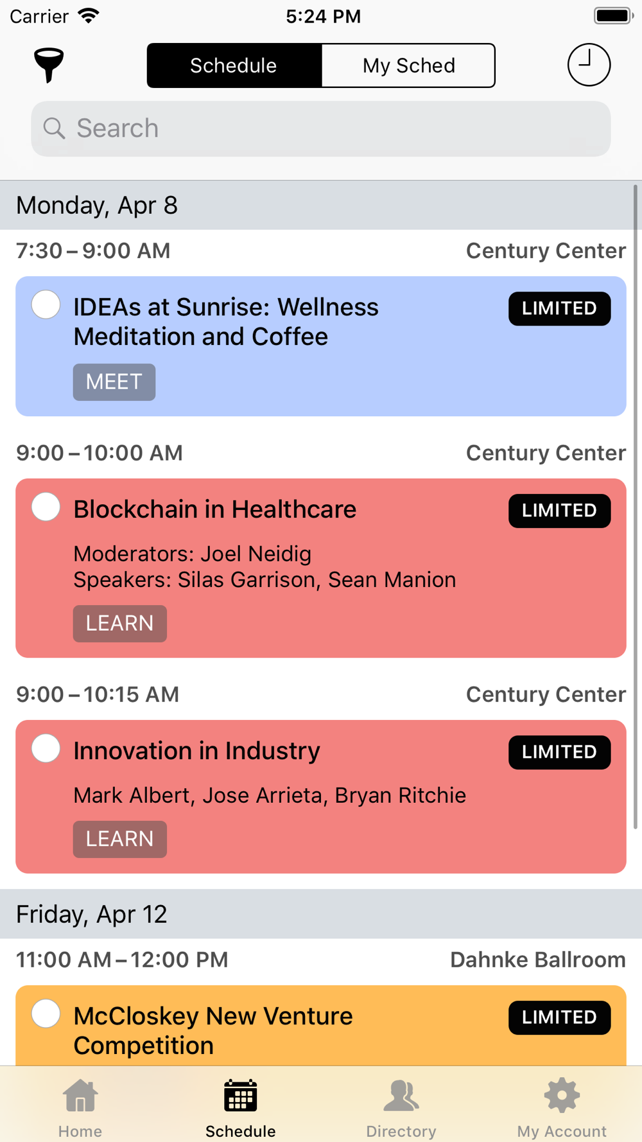Select McCloskey New Venture Competition circle
Viewport: 642px width, 1142px height.
(x=46, y=1014)
